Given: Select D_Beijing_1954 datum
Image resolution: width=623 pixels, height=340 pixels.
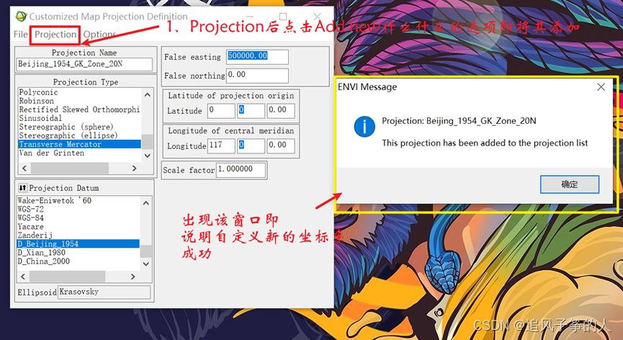Looking at the screenshot, I should point(79,244).
